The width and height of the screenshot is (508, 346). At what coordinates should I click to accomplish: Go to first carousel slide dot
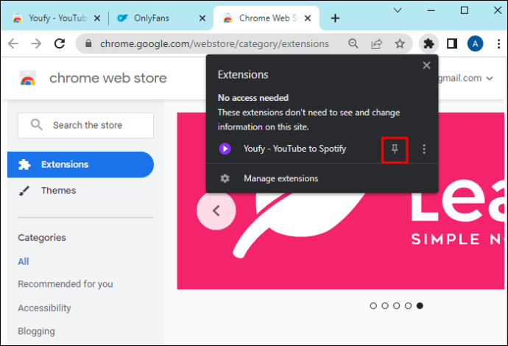point(373,306)
